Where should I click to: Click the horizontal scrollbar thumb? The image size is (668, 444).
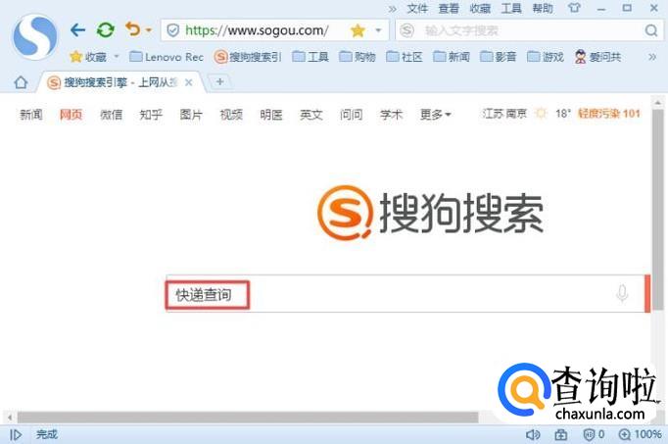click(x=248, y=417)
